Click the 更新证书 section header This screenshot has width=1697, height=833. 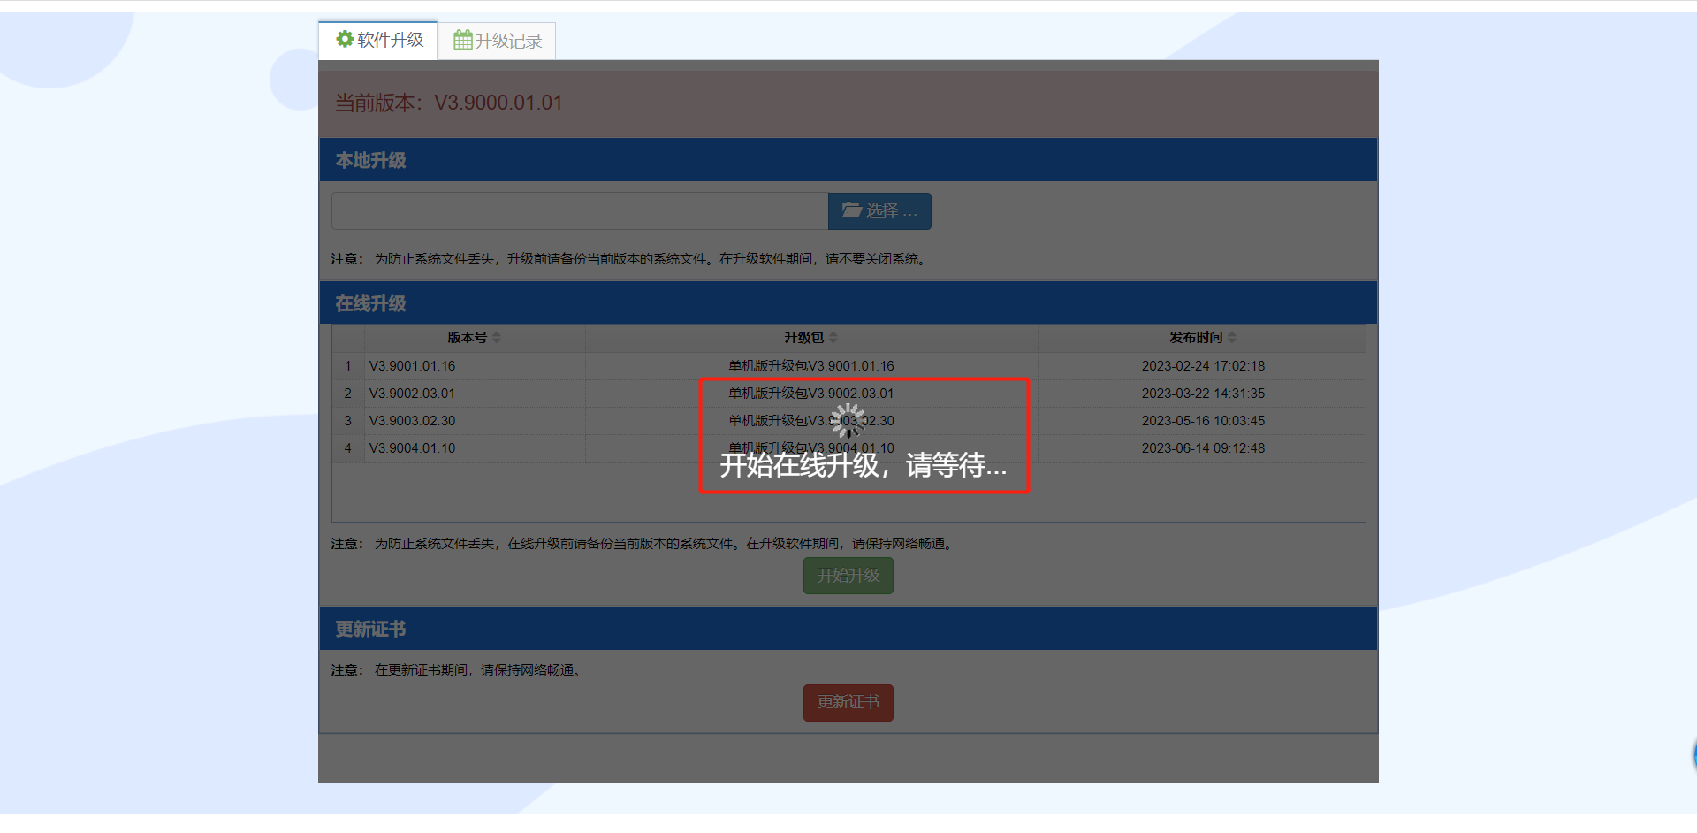(x=848, y=629)
